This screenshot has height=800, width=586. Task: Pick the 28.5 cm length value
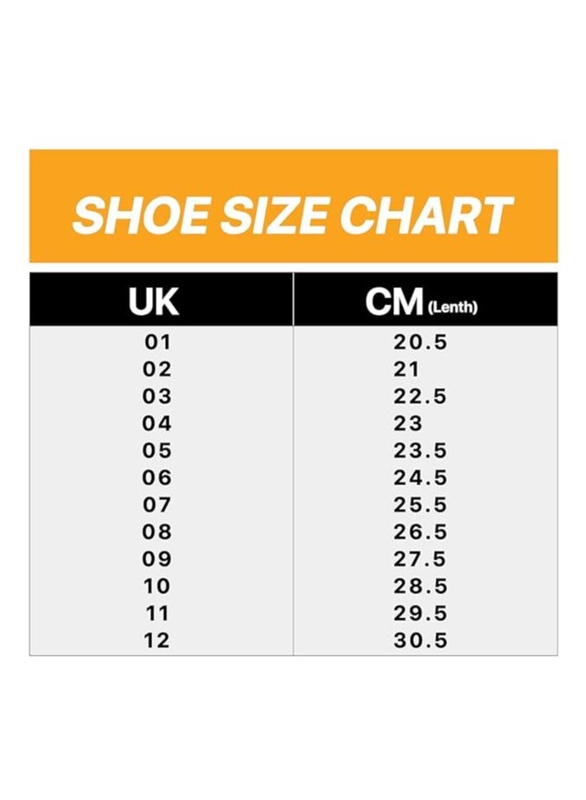[x=421, y=586]
